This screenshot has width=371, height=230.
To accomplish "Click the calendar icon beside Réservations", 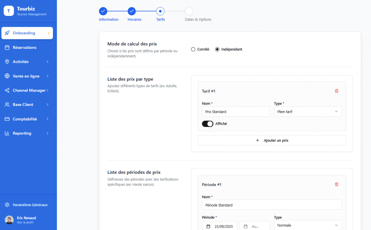I will pyautogui.click(x=7, y=47).
